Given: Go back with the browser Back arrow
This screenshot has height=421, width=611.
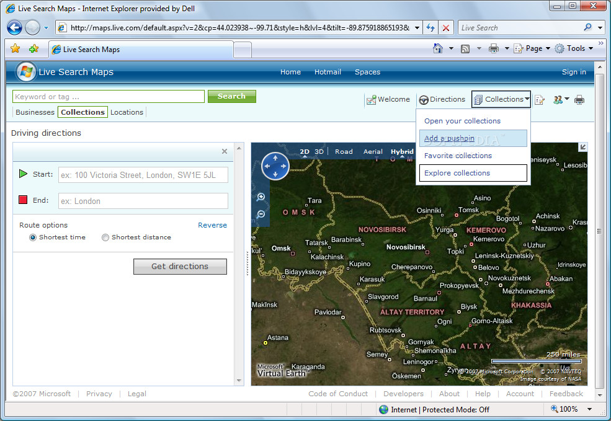Looking at the screenshot, I should pyautogui.click(x=15, y=28).
